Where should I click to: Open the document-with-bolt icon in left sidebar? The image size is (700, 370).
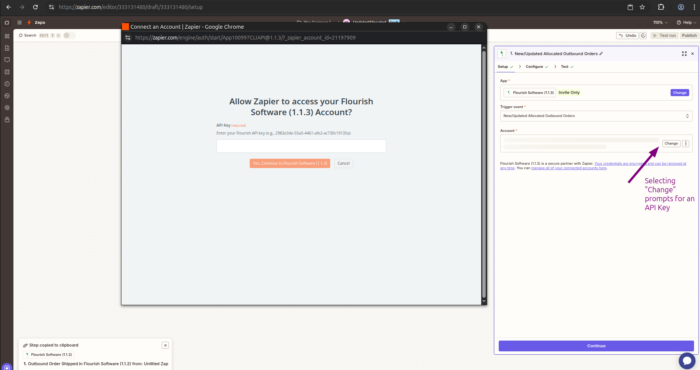7,48
